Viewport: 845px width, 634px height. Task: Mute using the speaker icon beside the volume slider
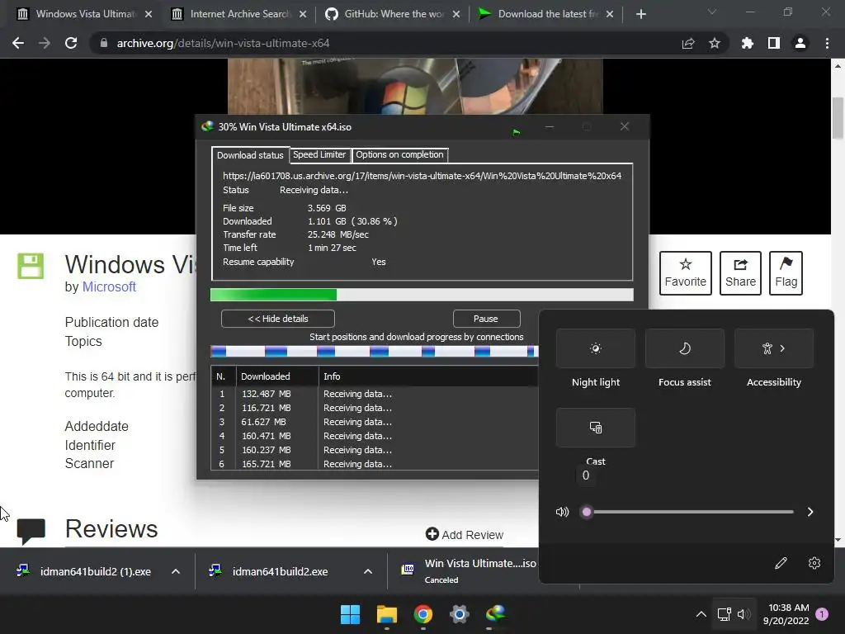point(562,512)
